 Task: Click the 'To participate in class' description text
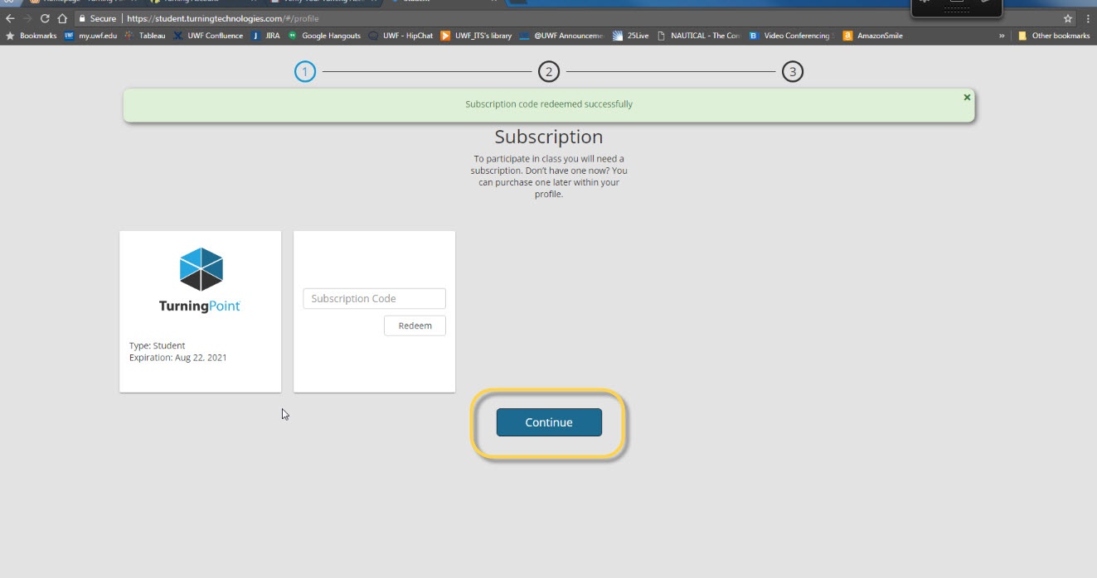click(x=549, y=176)
